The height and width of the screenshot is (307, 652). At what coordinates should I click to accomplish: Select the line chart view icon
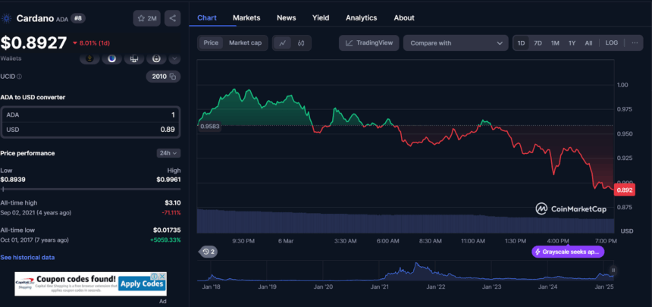point(282,43)
